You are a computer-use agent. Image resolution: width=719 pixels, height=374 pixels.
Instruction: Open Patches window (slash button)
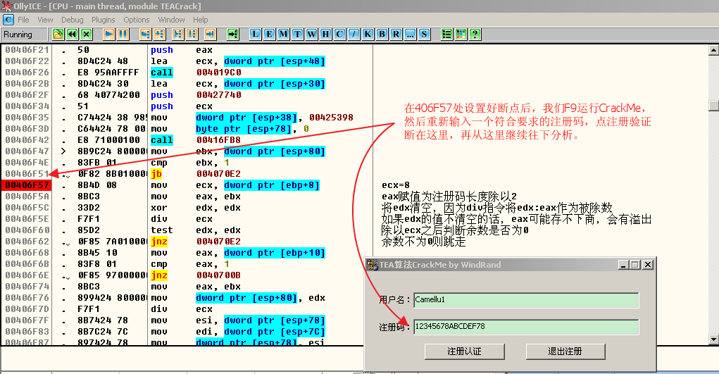coord(354,34)
